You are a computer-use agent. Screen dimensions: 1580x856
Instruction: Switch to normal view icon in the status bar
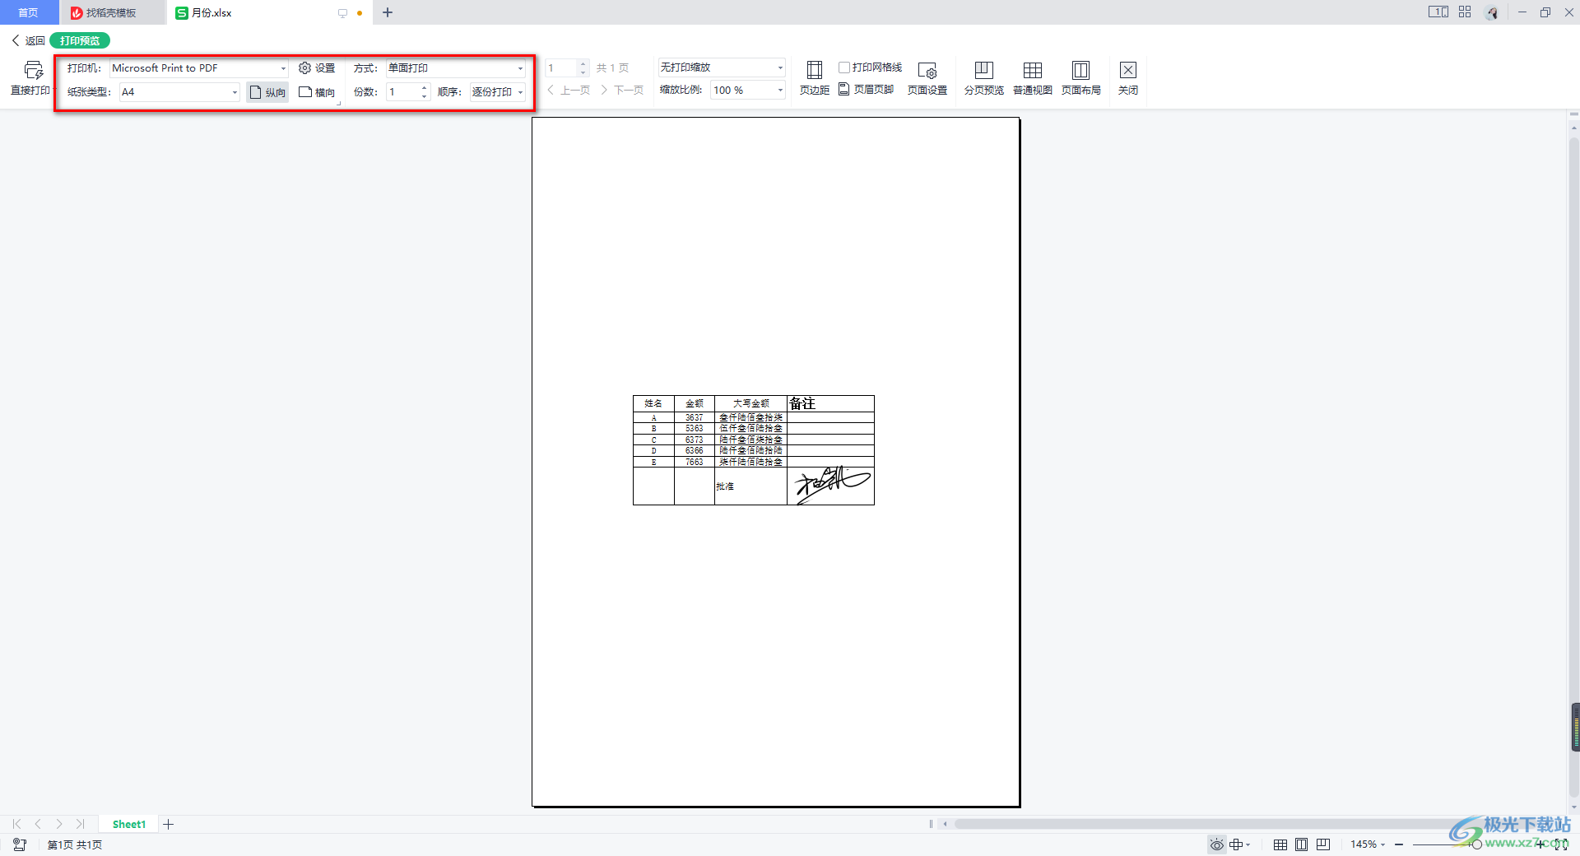pyautogui.click(x=1280, y=844)
